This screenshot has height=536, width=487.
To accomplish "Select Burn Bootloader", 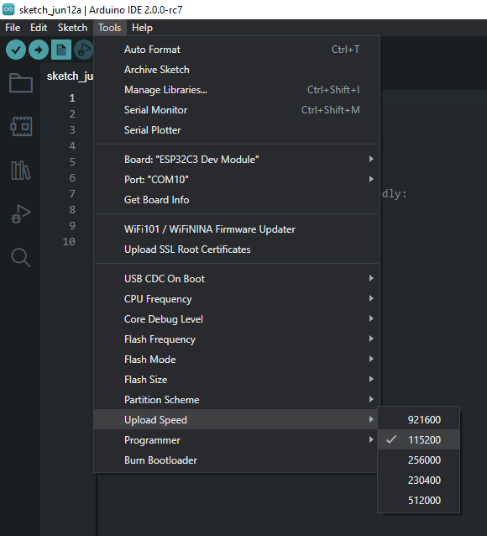I will coord(236,460).
